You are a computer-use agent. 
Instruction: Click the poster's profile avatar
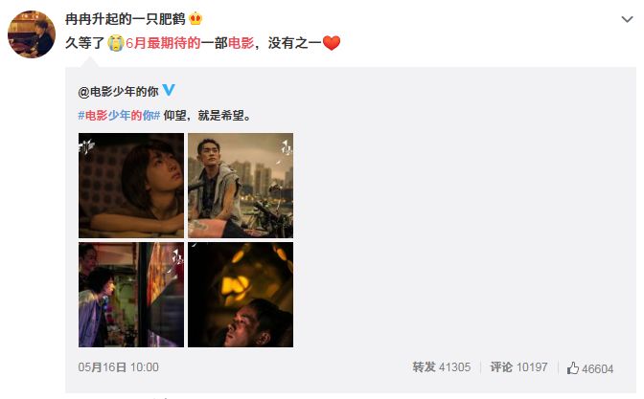32,34
